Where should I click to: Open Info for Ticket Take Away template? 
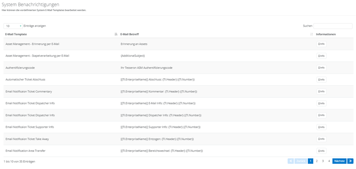(x=321, y=139)
